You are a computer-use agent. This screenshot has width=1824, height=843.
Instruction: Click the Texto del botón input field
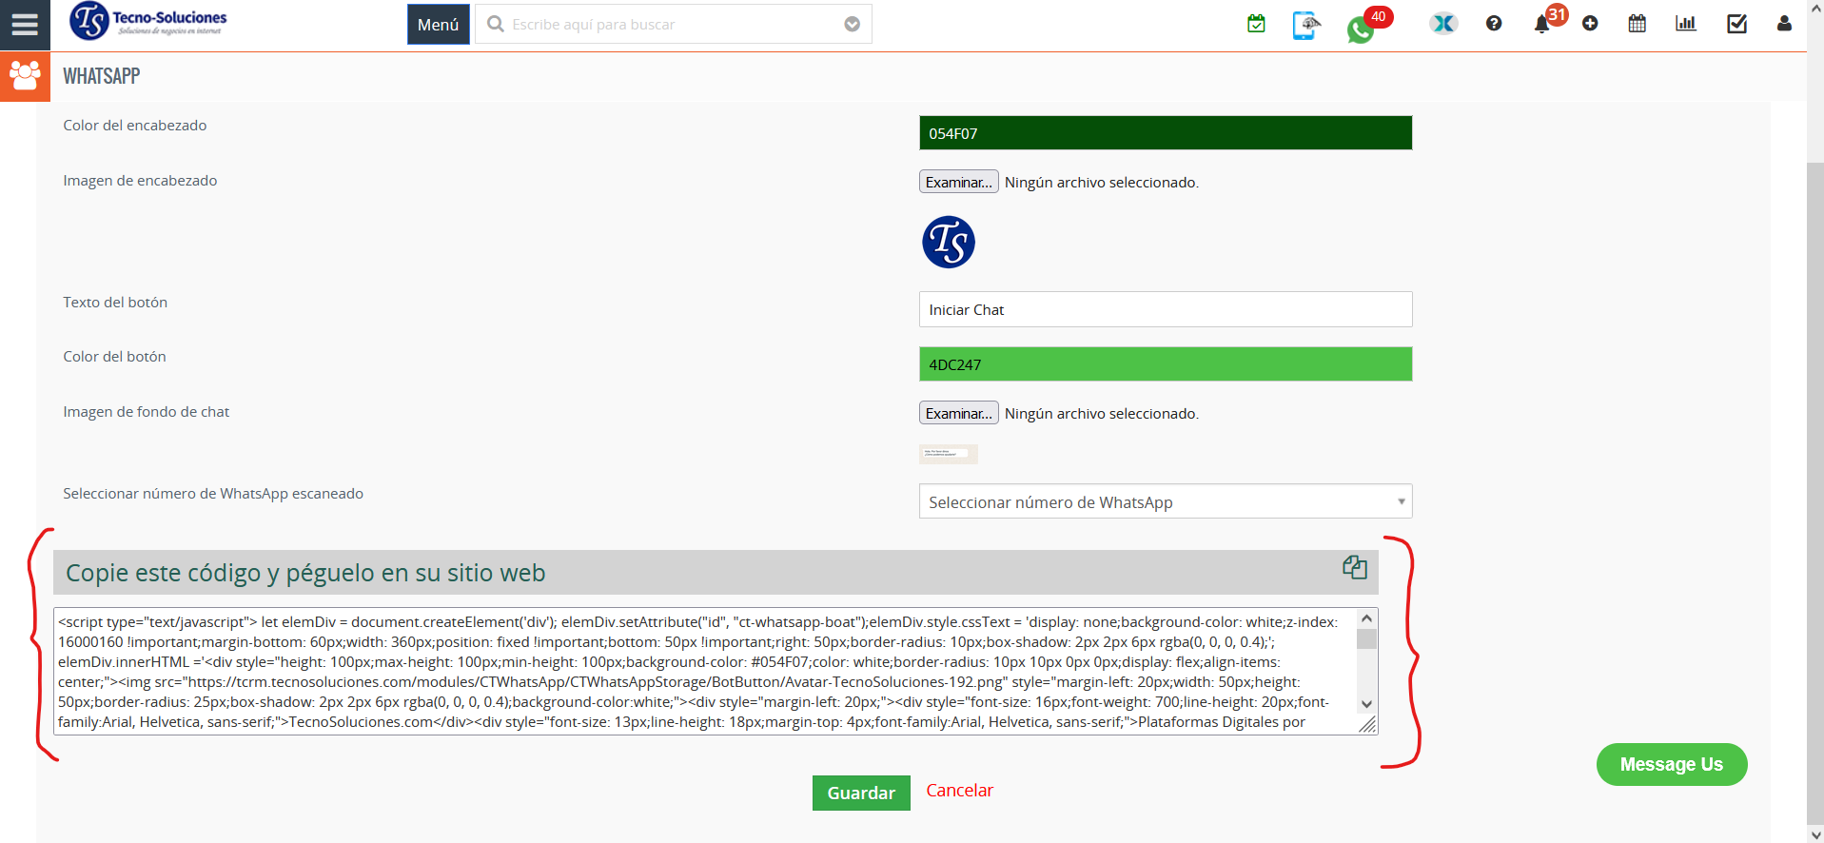(1165, 309)
